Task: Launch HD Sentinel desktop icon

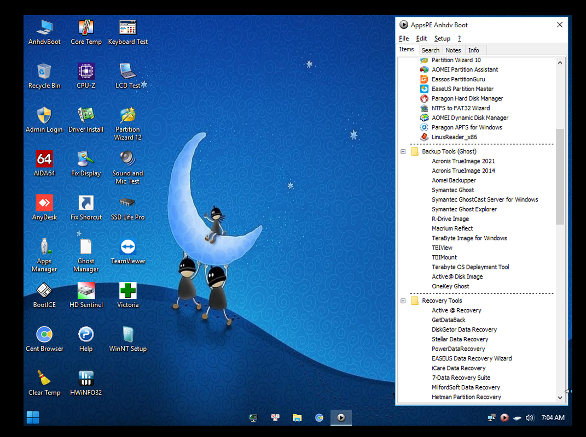Action: (86, 295)
